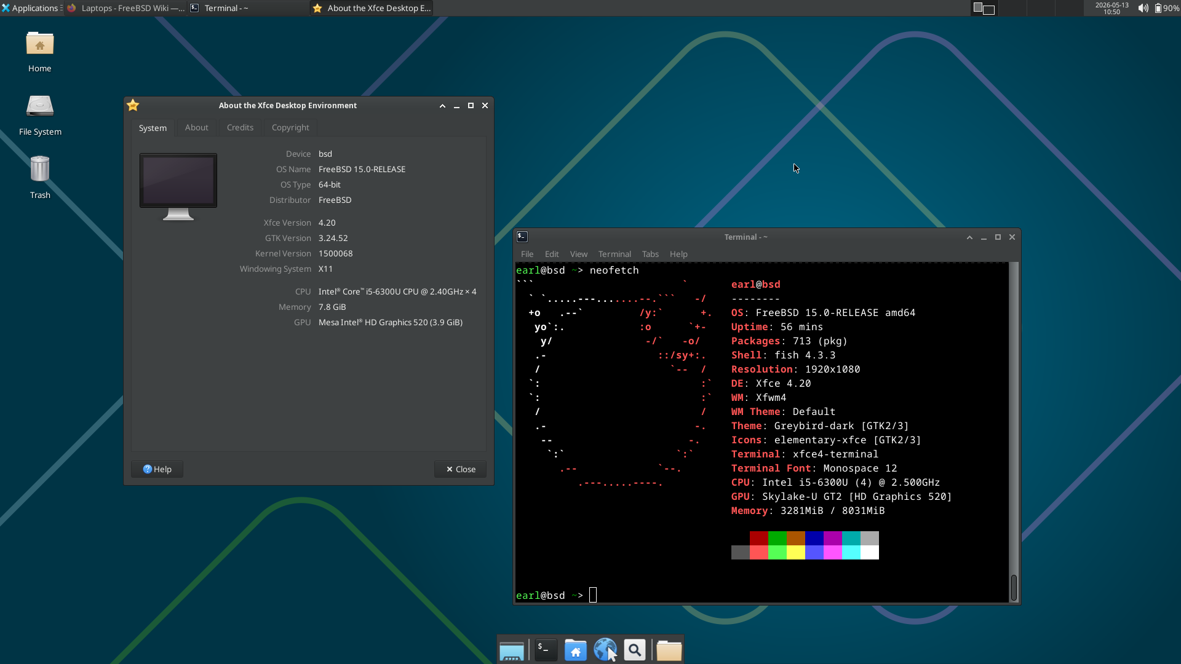Launch the terminal emulator from the dock

point(546,650)
